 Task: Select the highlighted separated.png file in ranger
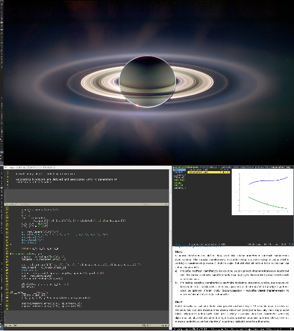(209, 172)
